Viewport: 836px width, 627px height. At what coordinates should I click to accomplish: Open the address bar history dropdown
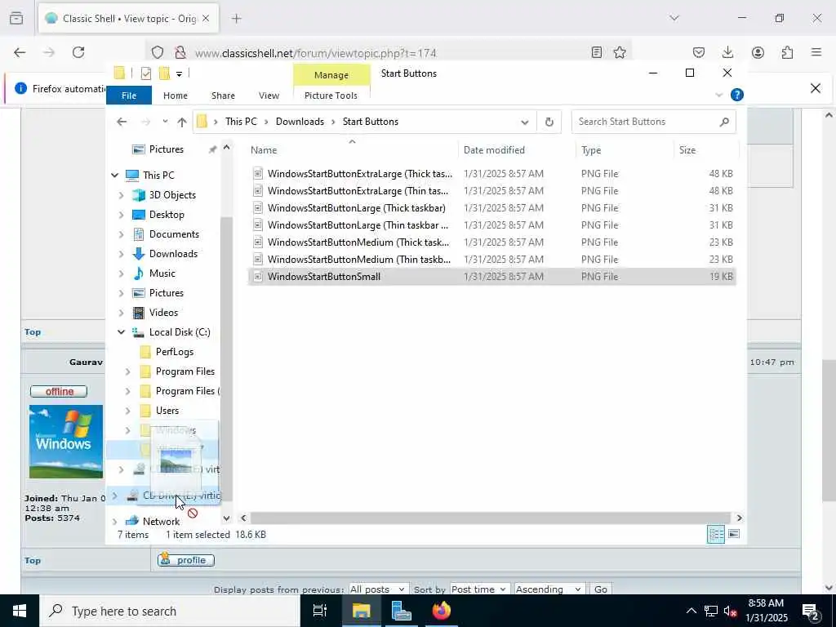point(525,122)
